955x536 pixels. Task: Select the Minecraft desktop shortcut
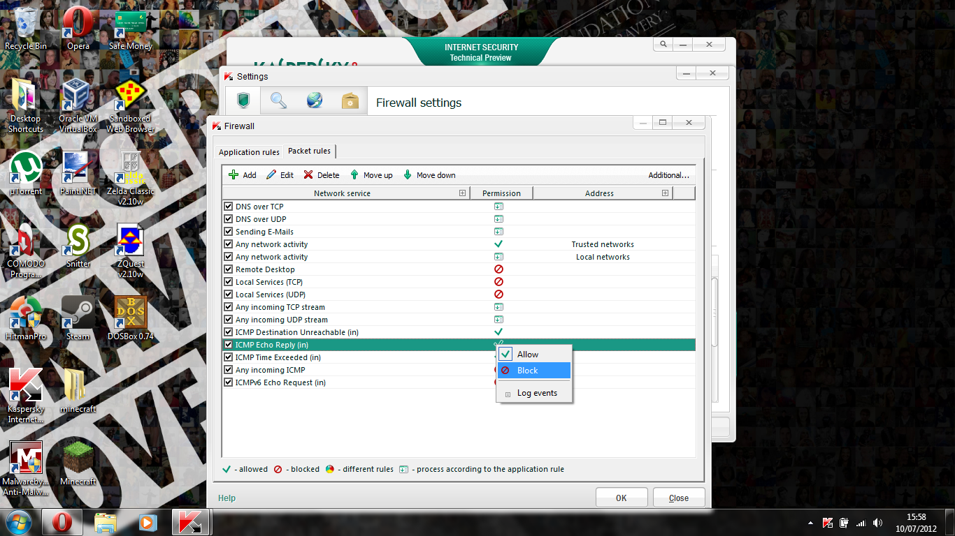click(x=78, y=464)
